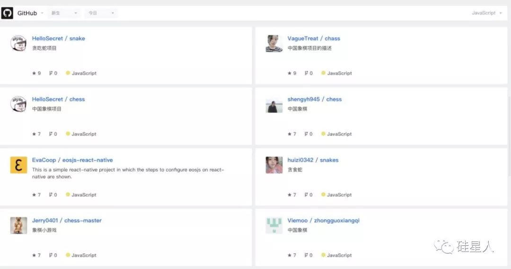Open the time range dropdown showing 今日
The width and height of the screenshot is (511, 269).
tap(101, 13)
